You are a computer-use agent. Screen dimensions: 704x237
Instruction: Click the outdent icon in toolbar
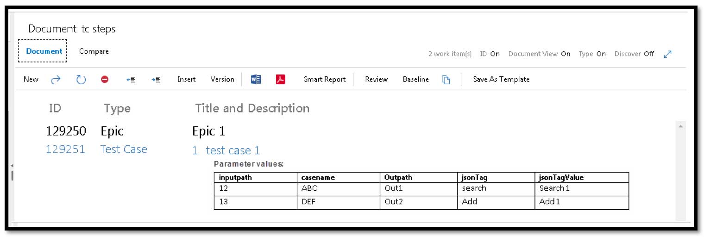click(131, 80)
